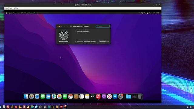
Task: Go forward in System Preferences
Action: click(68, 26)
